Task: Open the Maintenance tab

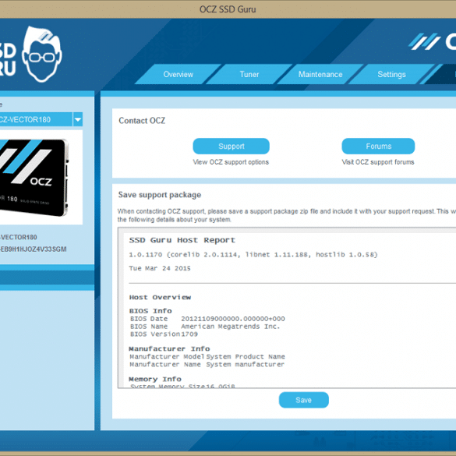Action: 320,75
